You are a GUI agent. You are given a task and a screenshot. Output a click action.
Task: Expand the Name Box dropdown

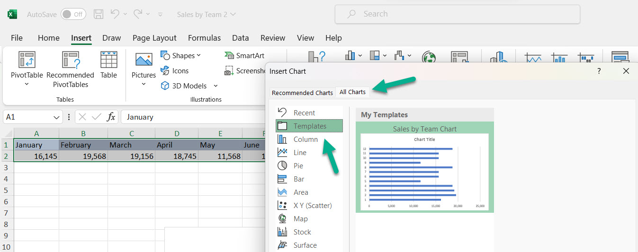(57, 117)
